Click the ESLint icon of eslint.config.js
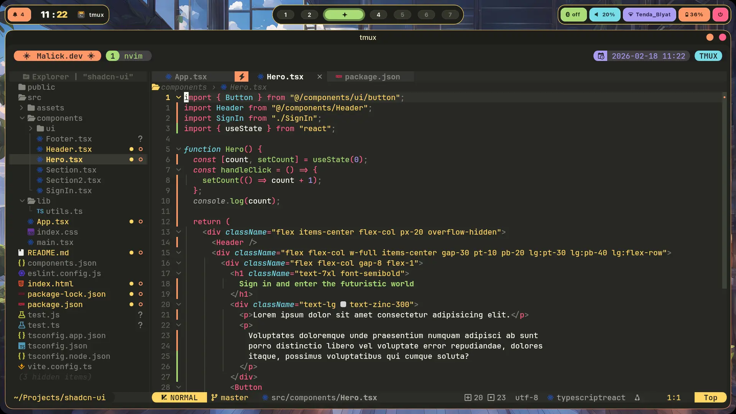The height and width of the screenshot is (414, 736). click(21, 273)
